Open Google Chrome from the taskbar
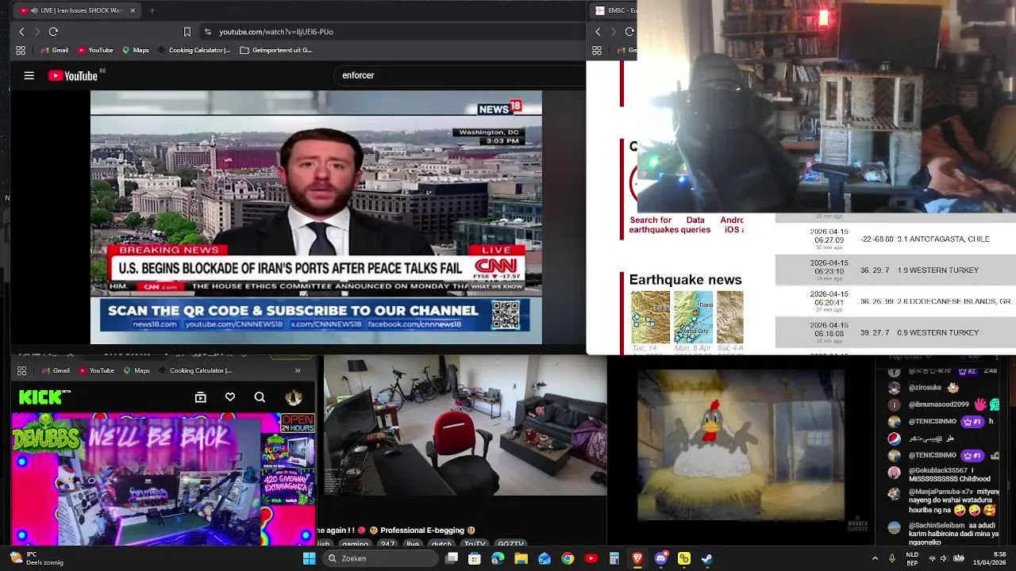The image size is (1016, 571). 568,558
